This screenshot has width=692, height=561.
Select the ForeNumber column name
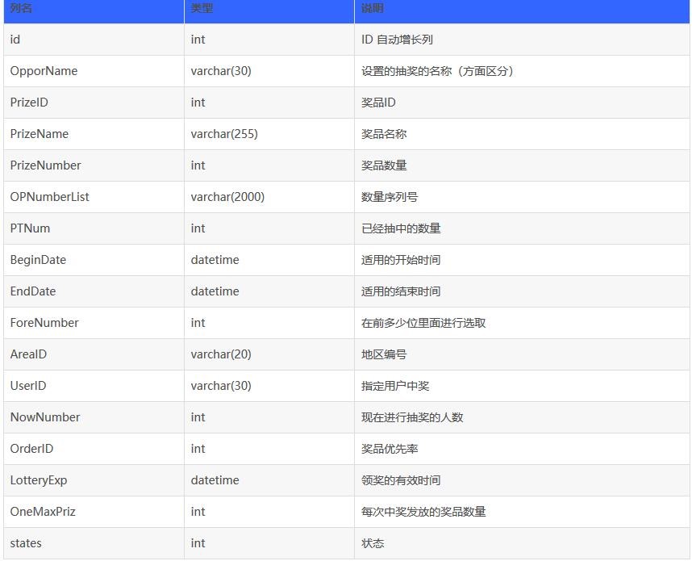[x=44, y=323]
